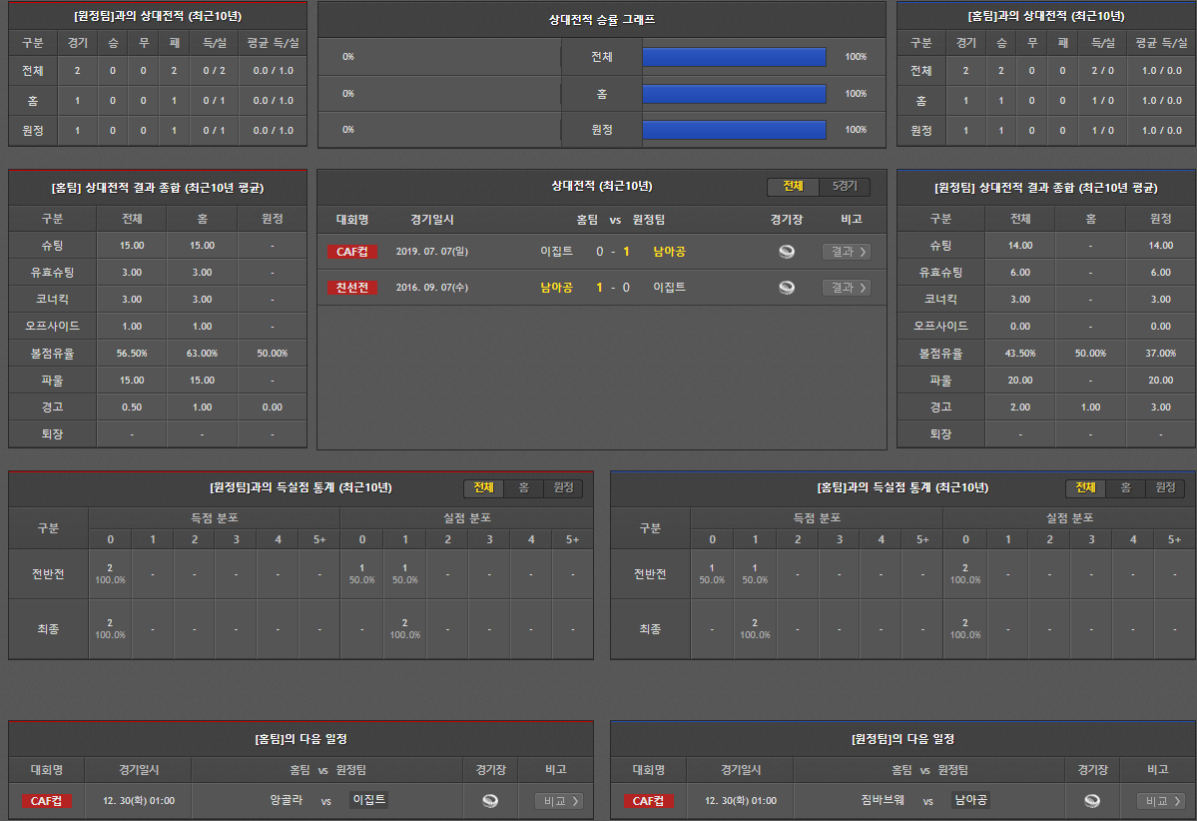Click the 전체 win-rate blue bar
The height and width of the screenshot is (821, 1197).
coord(734,57)
